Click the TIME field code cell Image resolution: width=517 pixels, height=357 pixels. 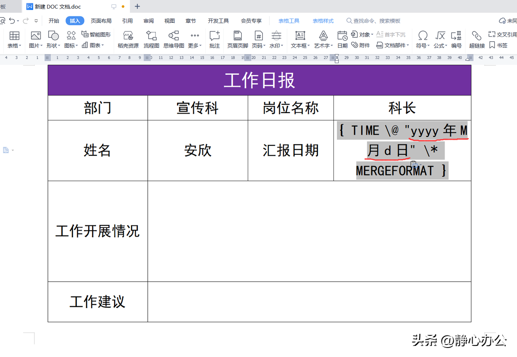[402, 151]
